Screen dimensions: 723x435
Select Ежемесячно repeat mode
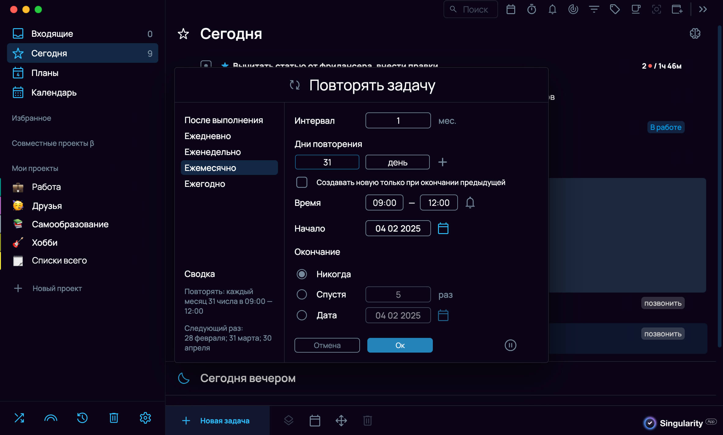tap(229, 168)
